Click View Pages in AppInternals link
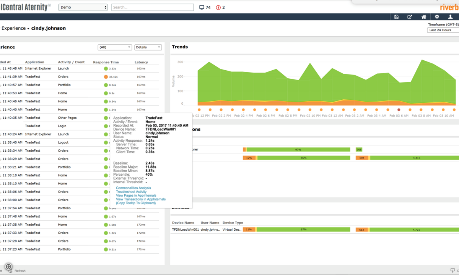The image size is (459, 275). pos(137,196)
